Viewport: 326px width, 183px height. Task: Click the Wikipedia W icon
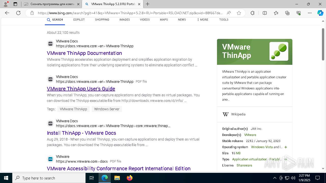click(226, 114)
